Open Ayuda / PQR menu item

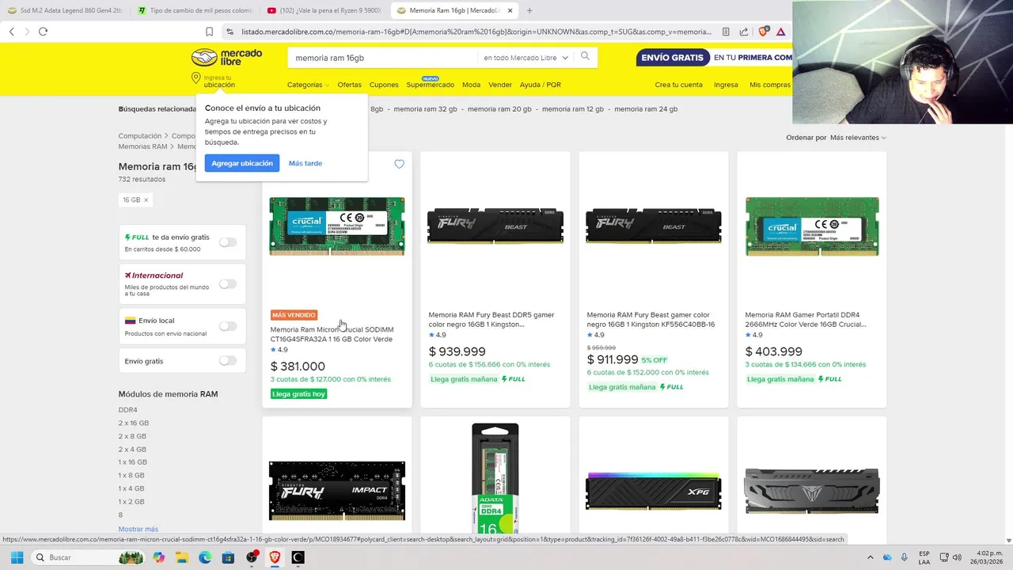coord(541,85)
